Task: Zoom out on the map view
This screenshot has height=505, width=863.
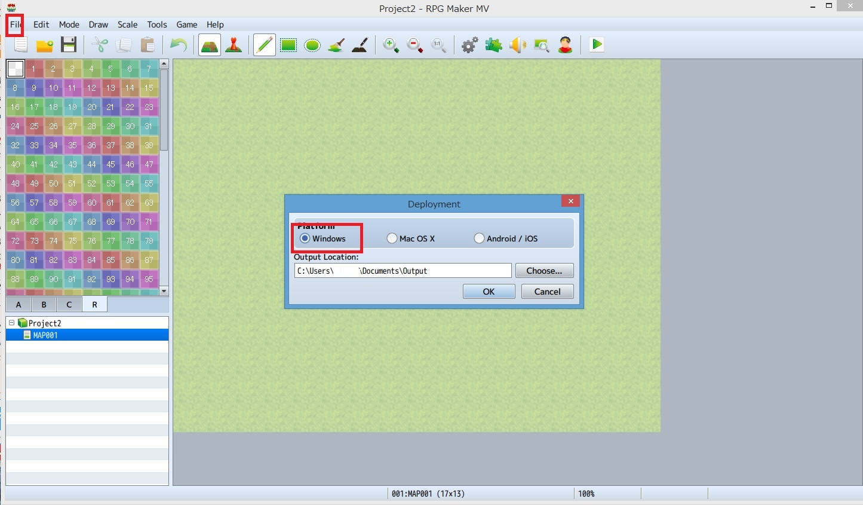Action: 415,45
